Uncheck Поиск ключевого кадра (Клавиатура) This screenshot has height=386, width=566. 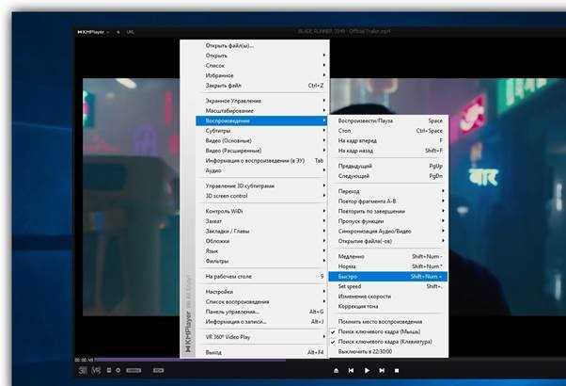coord(388,342)
